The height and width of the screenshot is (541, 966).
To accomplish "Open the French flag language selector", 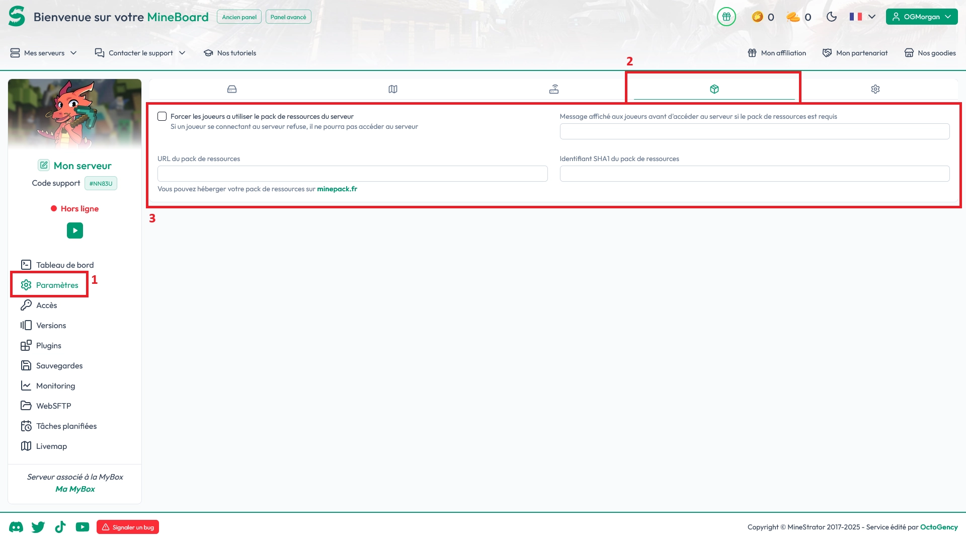I will pyautogui.click(x=862, y=17).
